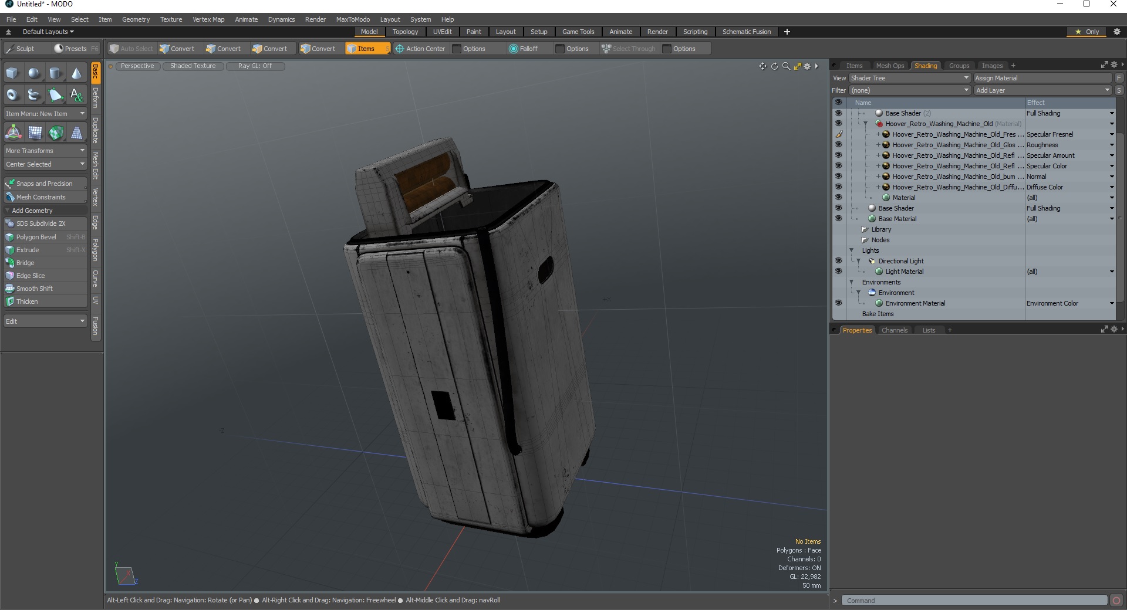This screenshot has height=610, width=1127.
Task: Click the Command input field
Action: coord(974,601)
